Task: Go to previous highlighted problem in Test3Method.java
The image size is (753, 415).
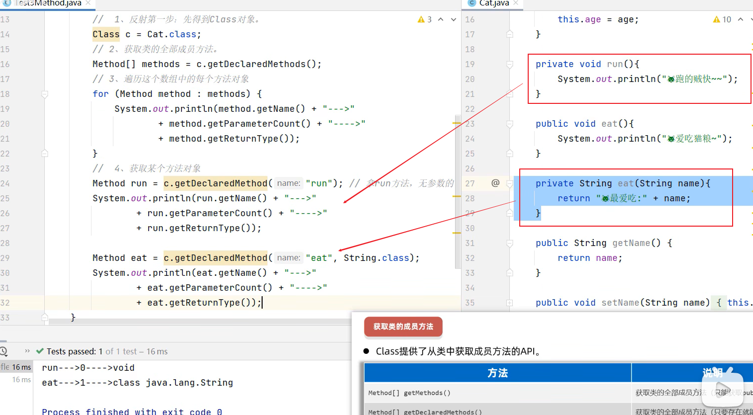Action: (x=441, y=19)
